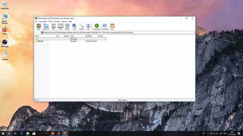Sort list by the Size column header

click(x=57, y=36)
